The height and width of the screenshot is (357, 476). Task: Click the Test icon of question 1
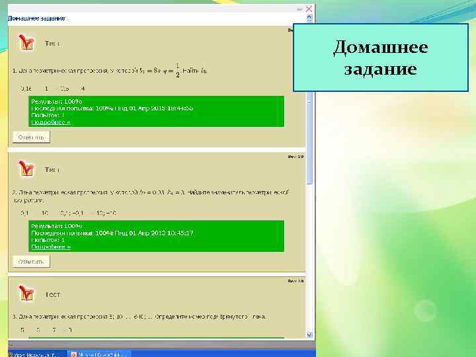[x=26, y=42]
